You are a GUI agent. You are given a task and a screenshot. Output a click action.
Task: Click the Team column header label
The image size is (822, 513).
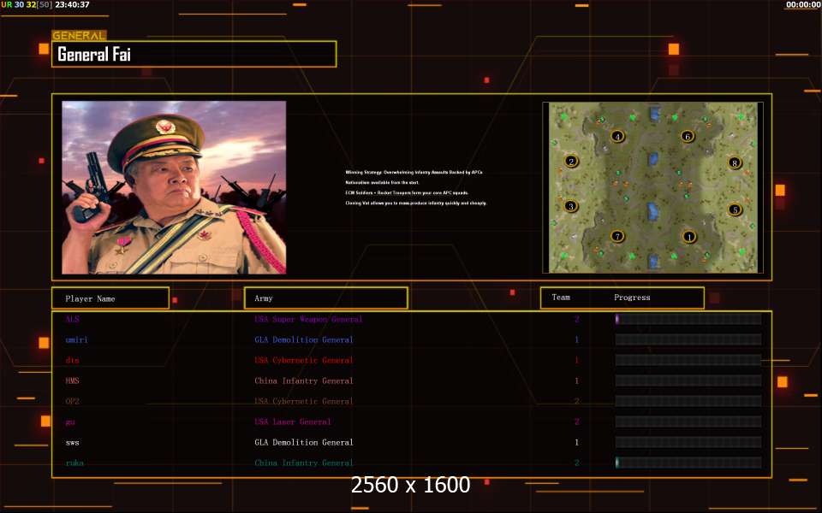[560, 298]
